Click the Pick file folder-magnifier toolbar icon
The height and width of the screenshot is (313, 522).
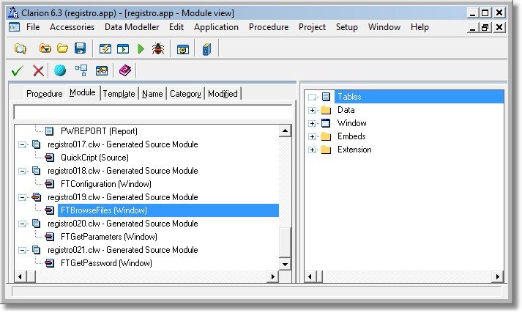(x=20, y=49)
